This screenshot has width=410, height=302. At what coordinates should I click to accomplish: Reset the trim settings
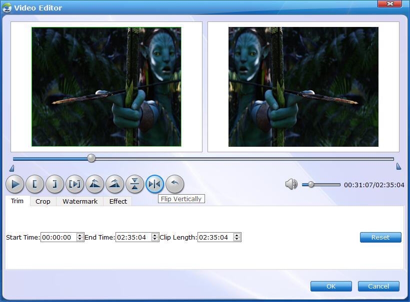[380, 237]
